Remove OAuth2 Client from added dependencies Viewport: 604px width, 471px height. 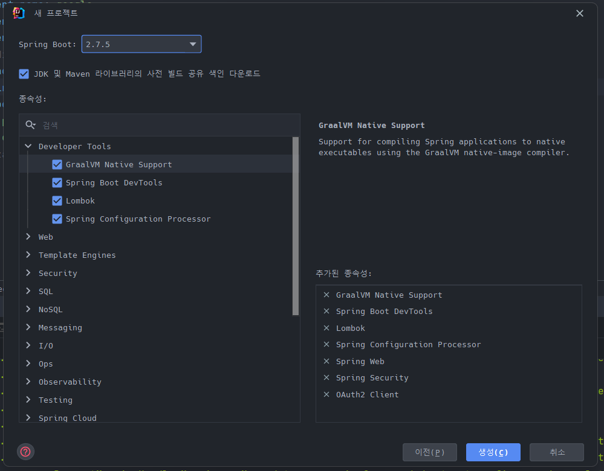(x=326, y=394)
